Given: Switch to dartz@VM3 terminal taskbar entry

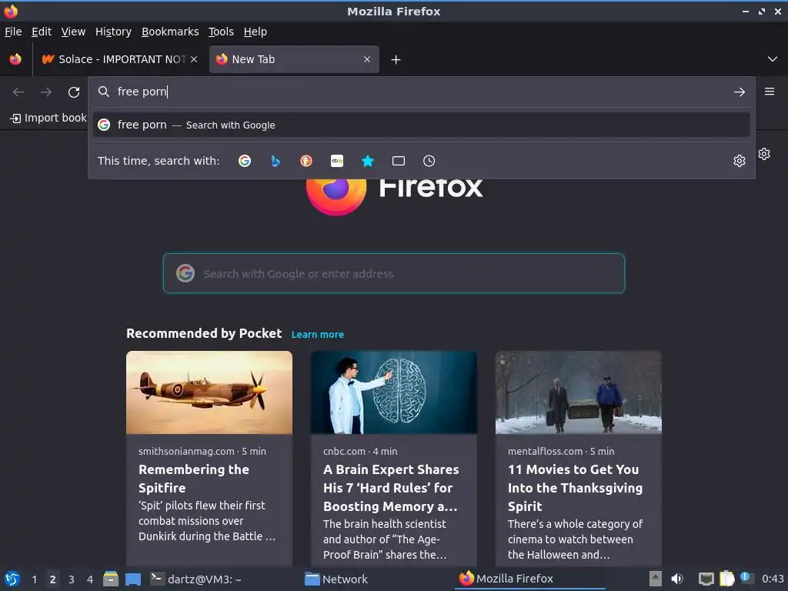Looking at the screenshot, I should [196, 579].
